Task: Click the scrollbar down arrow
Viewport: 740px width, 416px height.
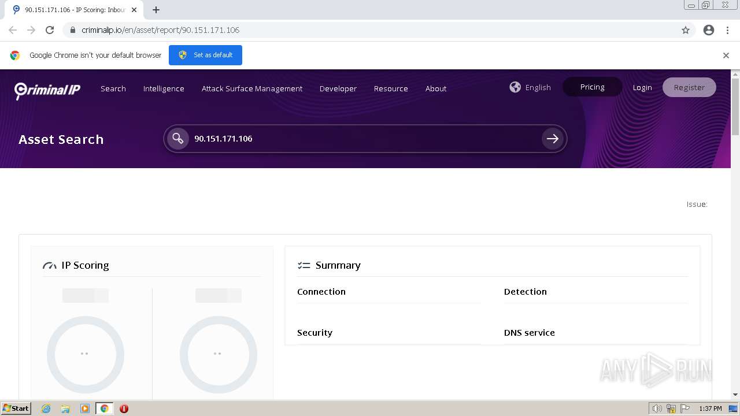Action: [735, 395]
